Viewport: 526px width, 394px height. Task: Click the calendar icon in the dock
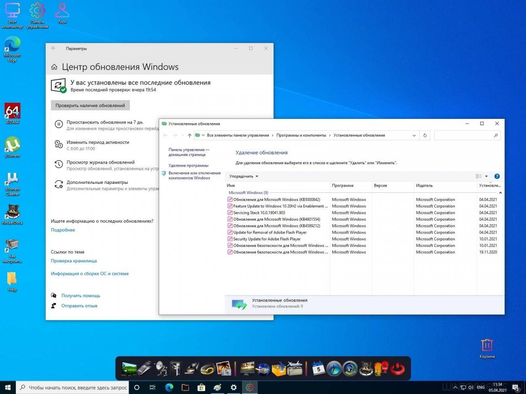[318, 368]
